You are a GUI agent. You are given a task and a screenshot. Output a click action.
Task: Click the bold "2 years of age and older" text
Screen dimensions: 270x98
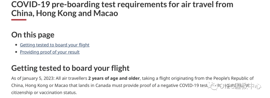pos(114,78)
